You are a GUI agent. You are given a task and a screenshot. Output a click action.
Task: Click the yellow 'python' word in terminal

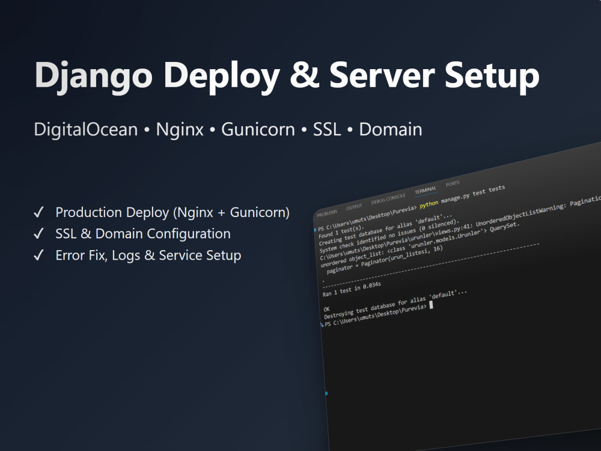point(429,204)
